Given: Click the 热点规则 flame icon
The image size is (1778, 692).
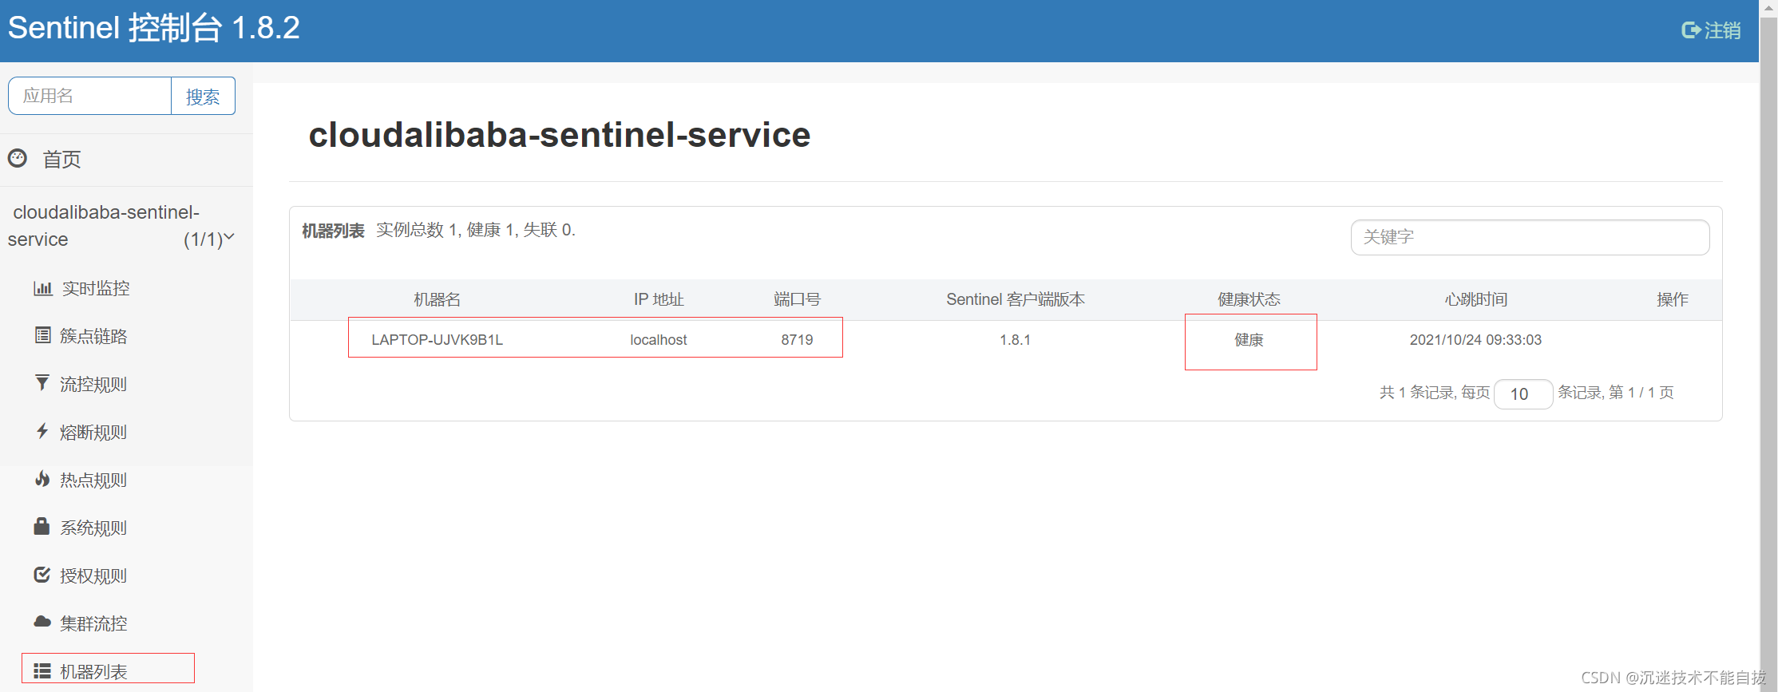Looking at the screenshot, I should [42, 479].
